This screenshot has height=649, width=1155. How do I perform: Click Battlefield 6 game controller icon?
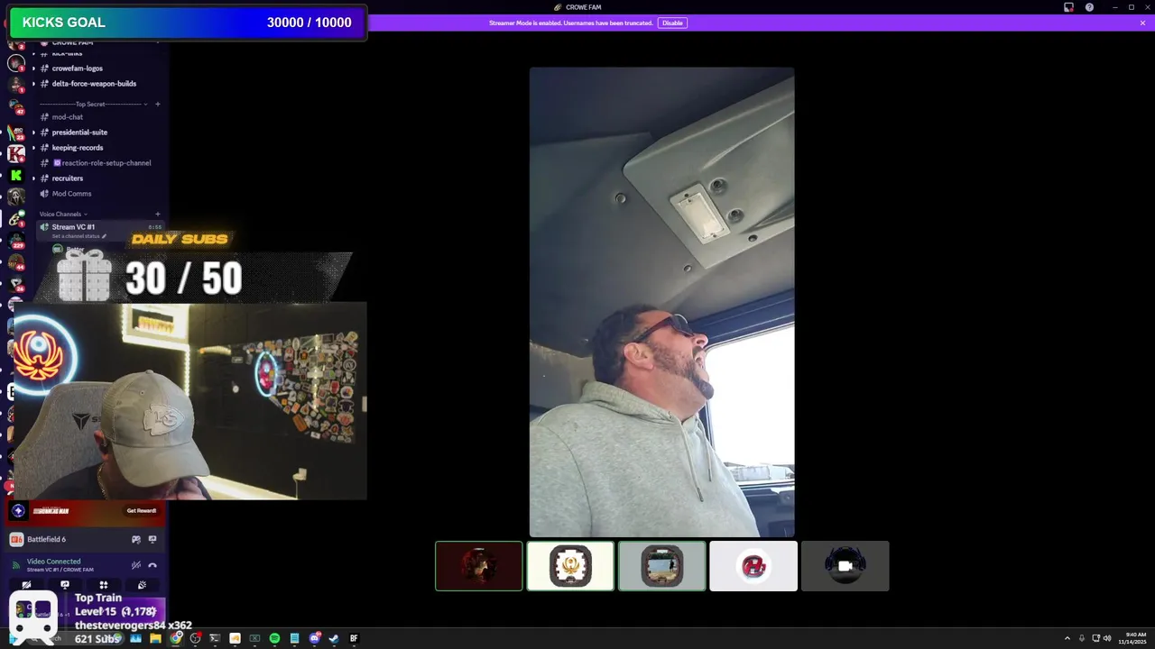[136, 539]
